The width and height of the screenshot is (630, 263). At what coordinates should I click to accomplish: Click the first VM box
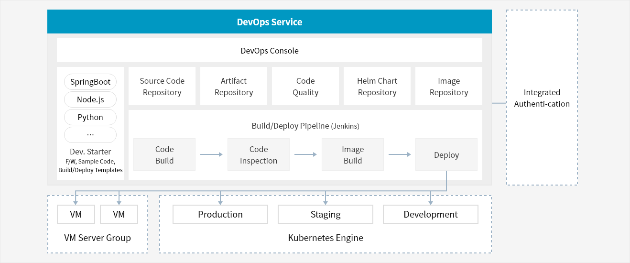pyautogui.click(x=76, y=214)
